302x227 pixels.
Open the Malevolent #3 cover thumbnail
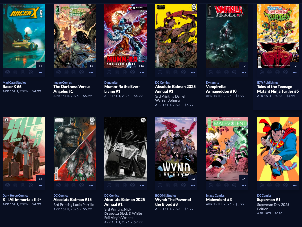[x=227, y=149]
